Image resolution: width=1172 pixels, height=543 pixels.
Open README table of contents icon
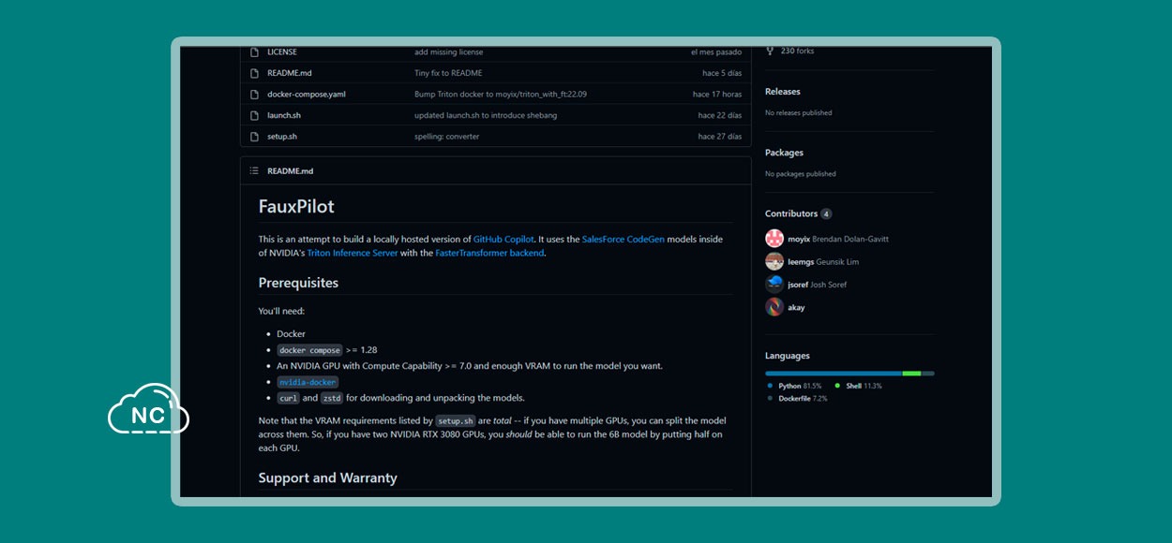tap(254, 170)
